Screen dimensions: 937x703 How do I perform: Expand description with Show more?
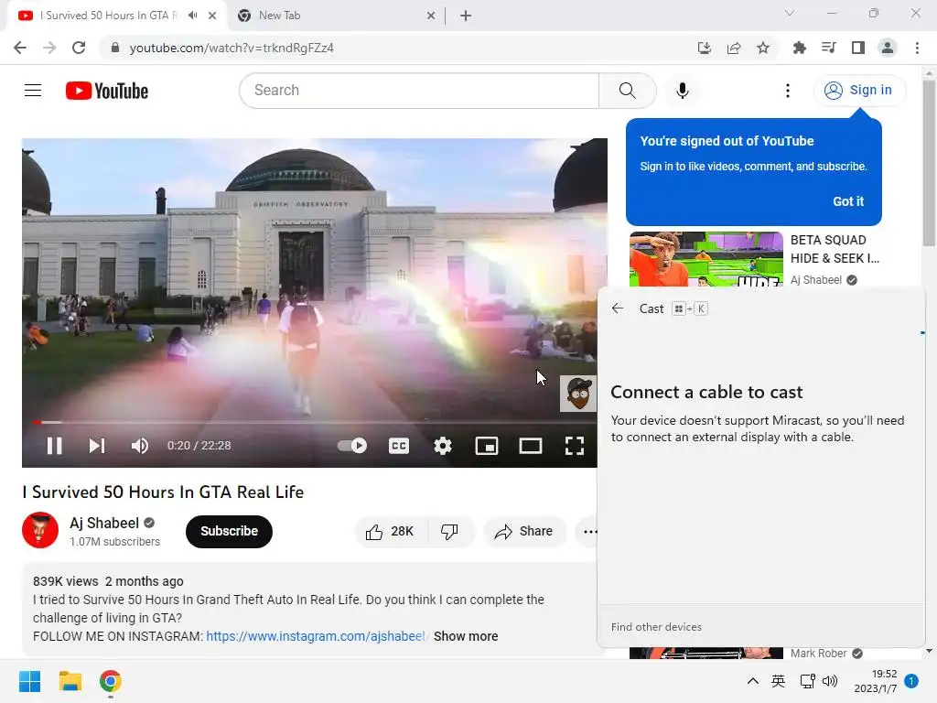(x=466, y=636)
